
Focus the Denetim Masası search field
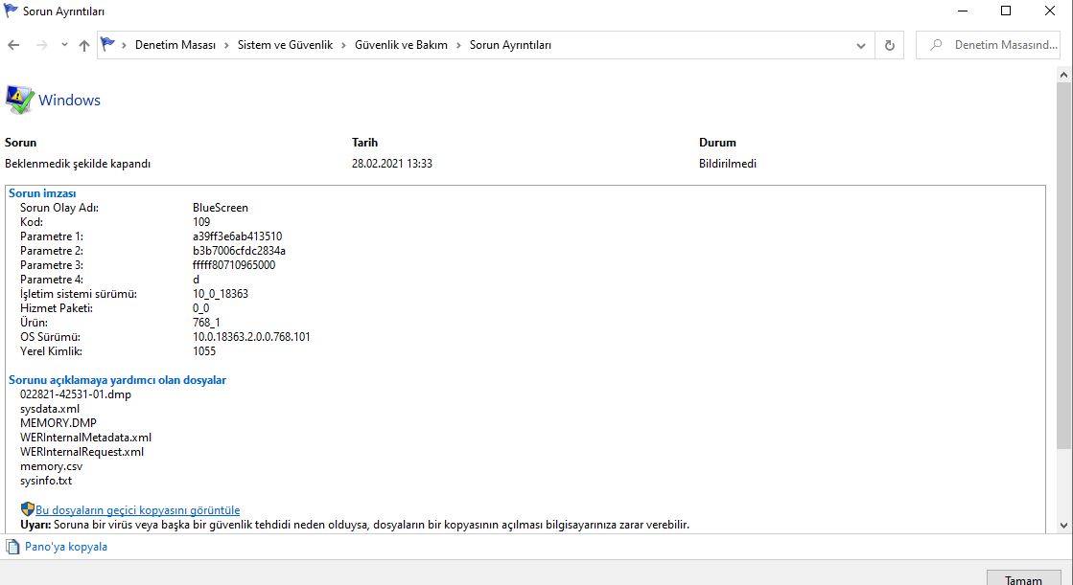pyautogui.click(x=988, y=45)
